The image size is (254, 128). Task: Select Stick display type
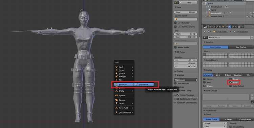pyautogui.click(x=218, y=75)
